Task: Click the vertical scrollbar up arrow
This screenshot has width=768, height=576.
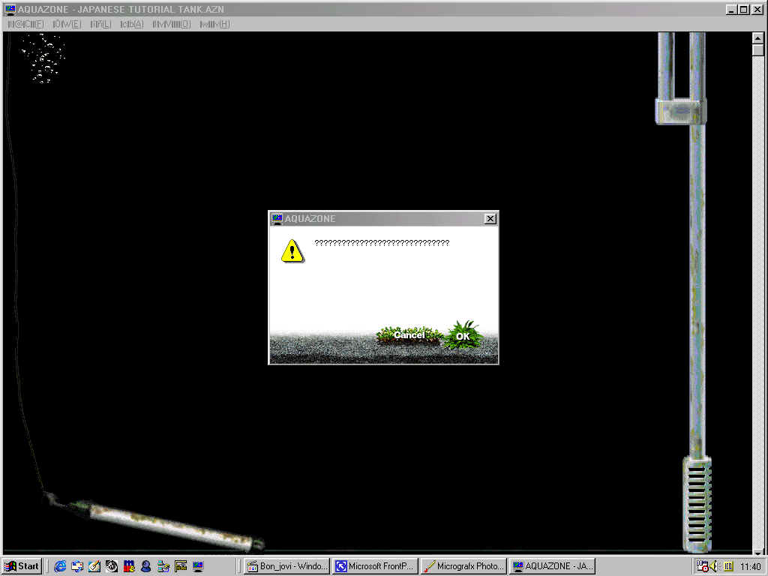Action: [x=757, y=38]
